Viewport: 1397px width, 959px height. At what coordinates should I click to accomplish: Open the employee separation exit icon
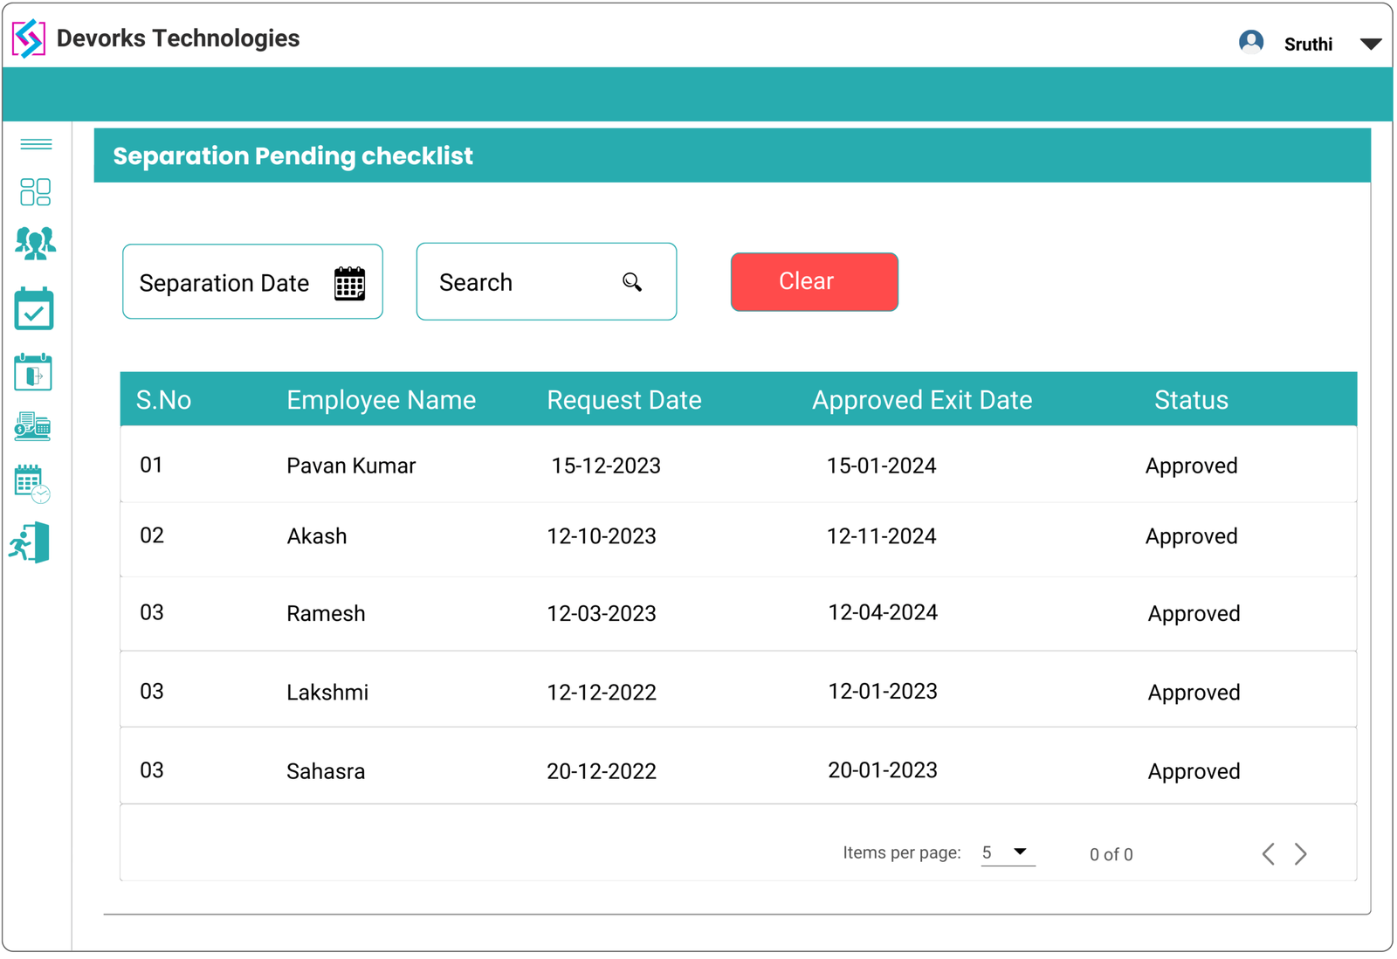click(x=31, y=542)
